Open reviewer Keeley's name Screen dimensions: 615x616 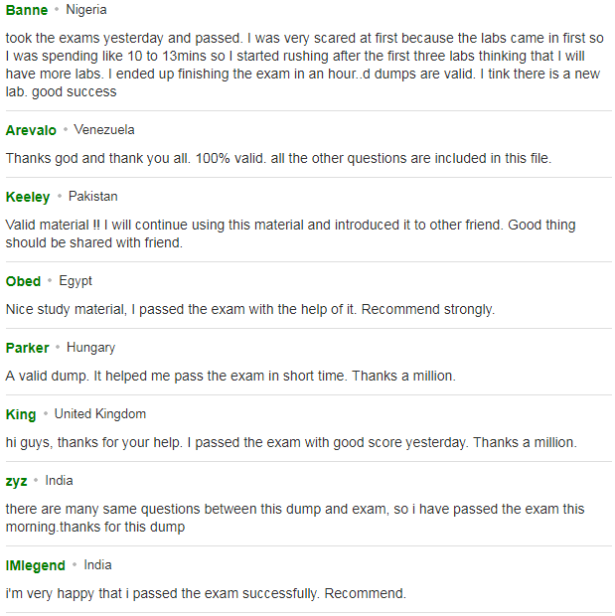click(x=28, y=197)
